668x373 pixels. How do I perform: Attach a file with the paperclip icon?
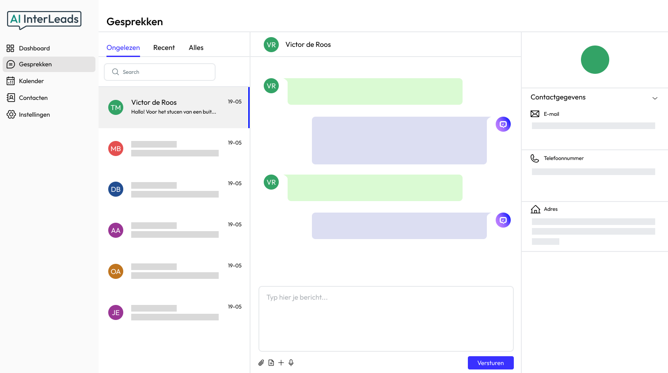(261, 363)
